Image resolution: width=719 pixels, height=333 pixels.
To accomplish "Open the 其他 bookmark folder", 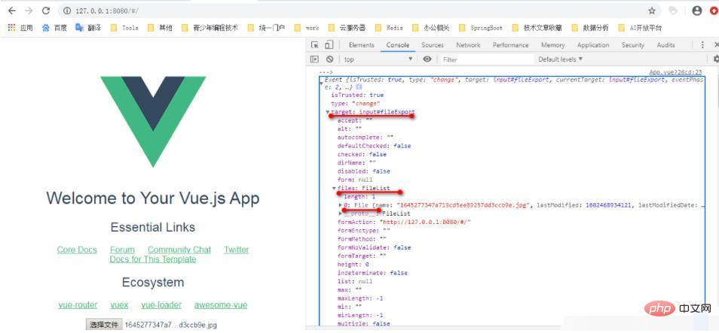I will 160,28.
